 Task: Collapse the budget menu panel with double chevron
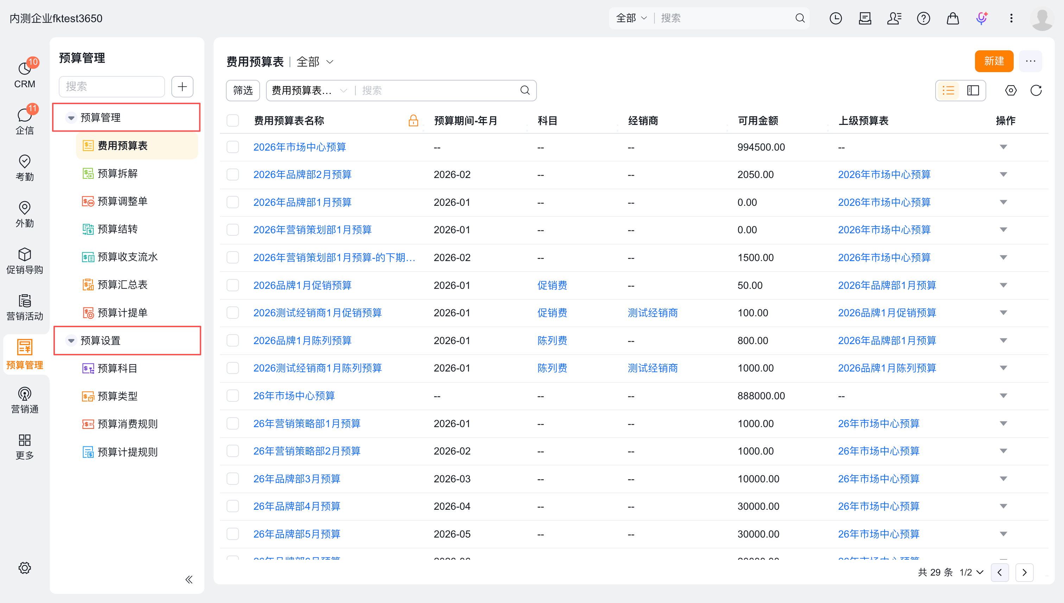[x=189, y=579]
